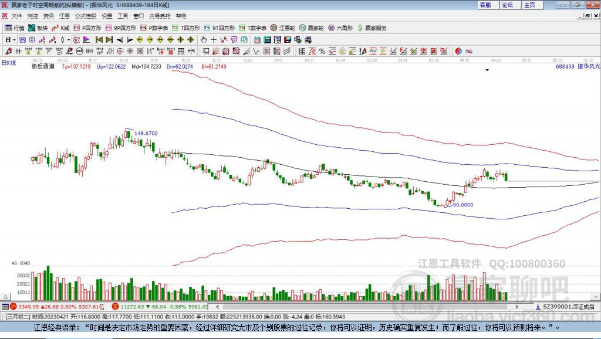Image resolution: width=601 pixels, height=339 pixels.
Task: Expand the 日 period dropdown
Action: coord(14,40)
